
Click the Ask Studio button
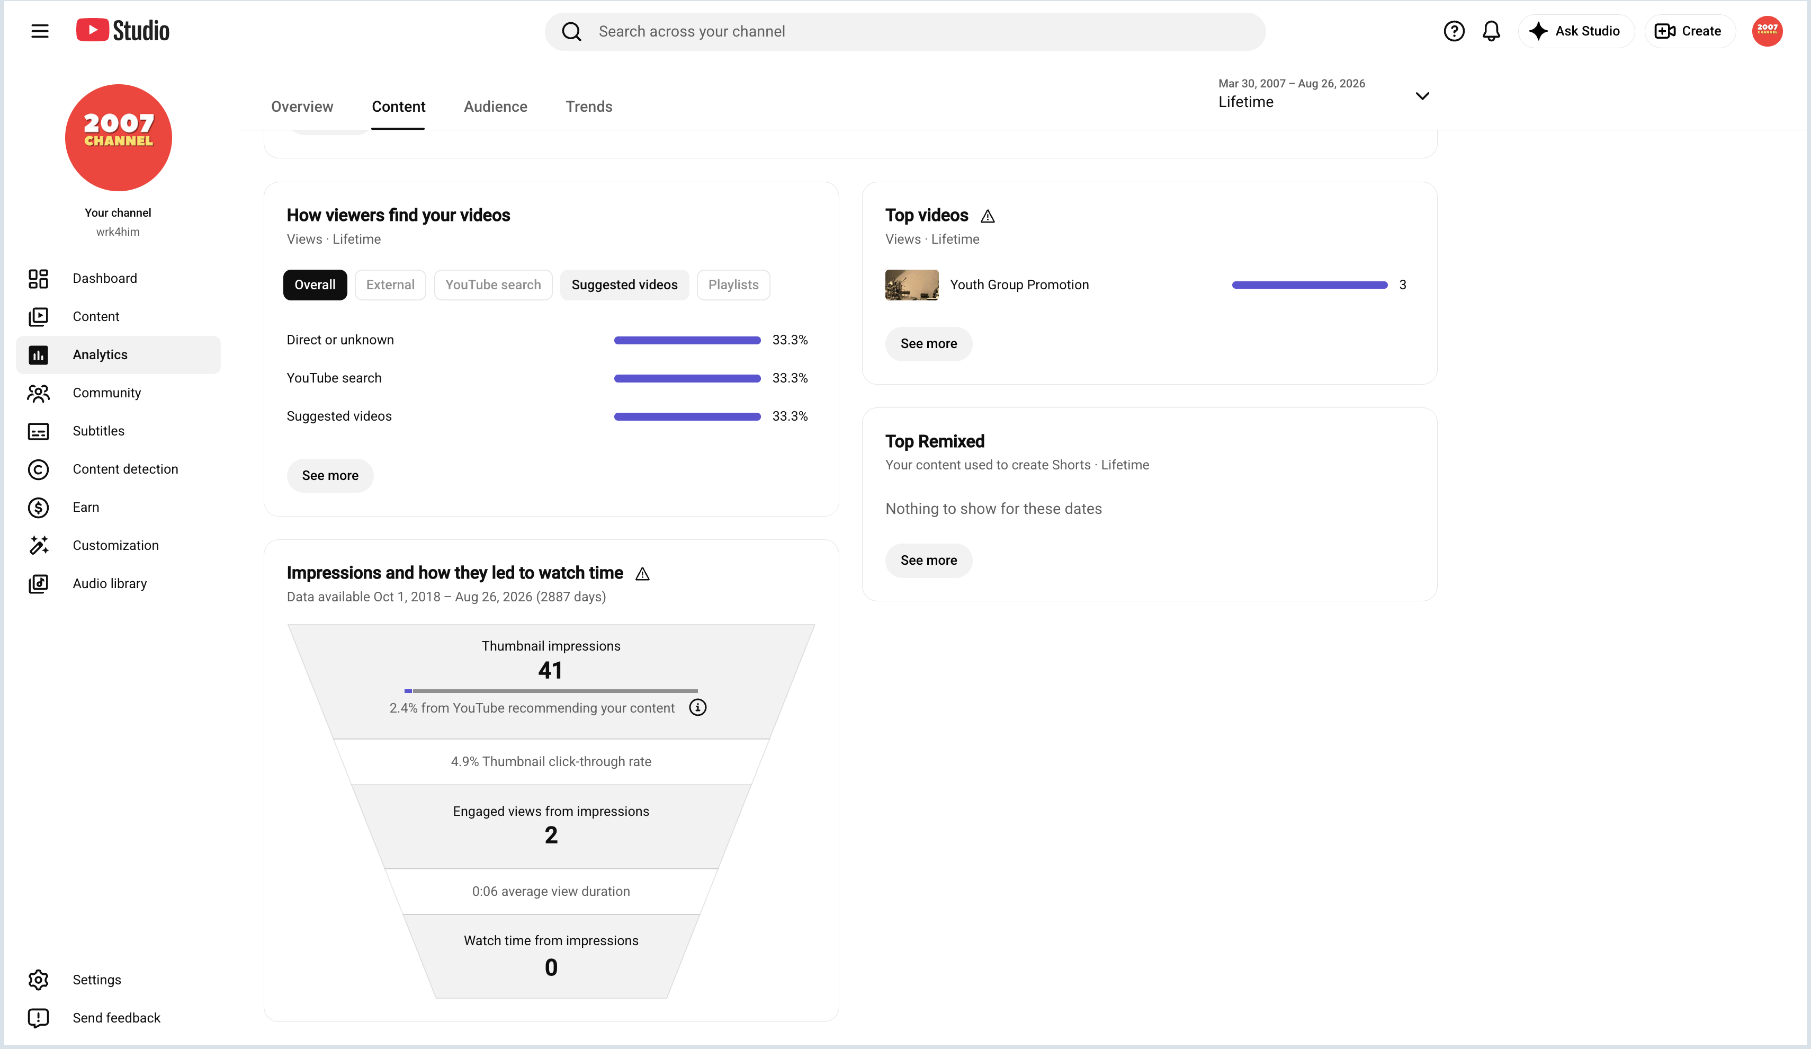[x=1576, y=31]
